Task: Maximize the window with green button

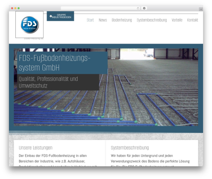Action: 19,8
